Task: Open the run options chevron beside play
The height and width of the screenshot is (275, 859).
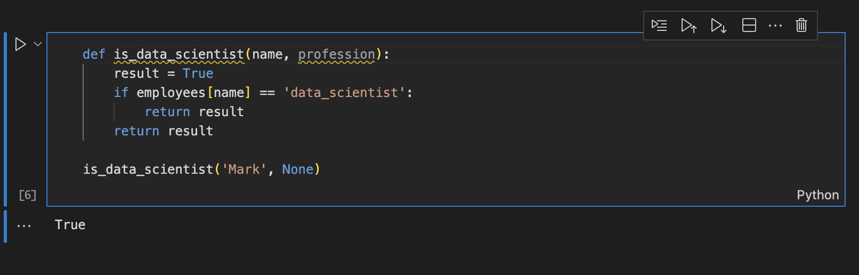Action: (x=38, y=44)
